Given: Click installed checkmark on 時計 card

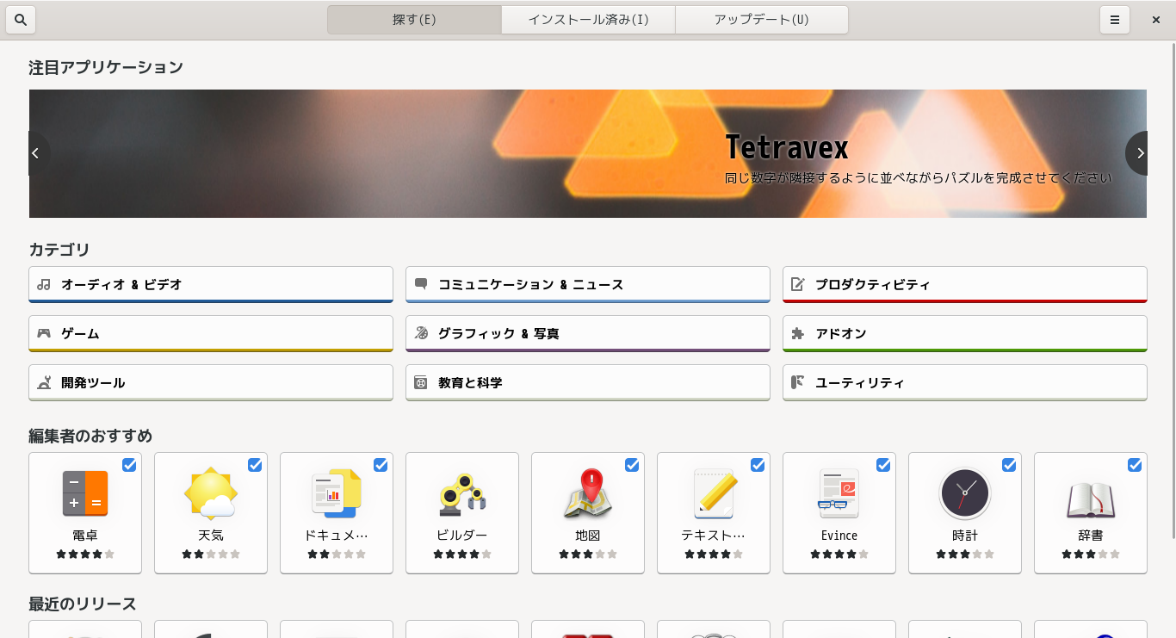Looking at the screenshot, I should click(1009, 465).
